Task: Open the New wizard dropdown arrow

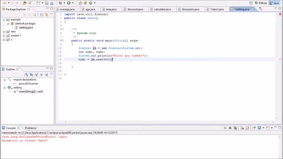Action: (42, 3)
